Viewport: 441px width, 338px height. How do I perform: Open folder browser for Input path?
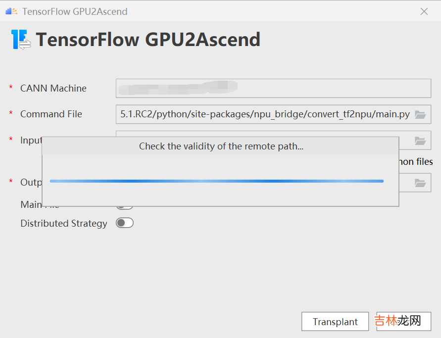(x=420, y=141)
